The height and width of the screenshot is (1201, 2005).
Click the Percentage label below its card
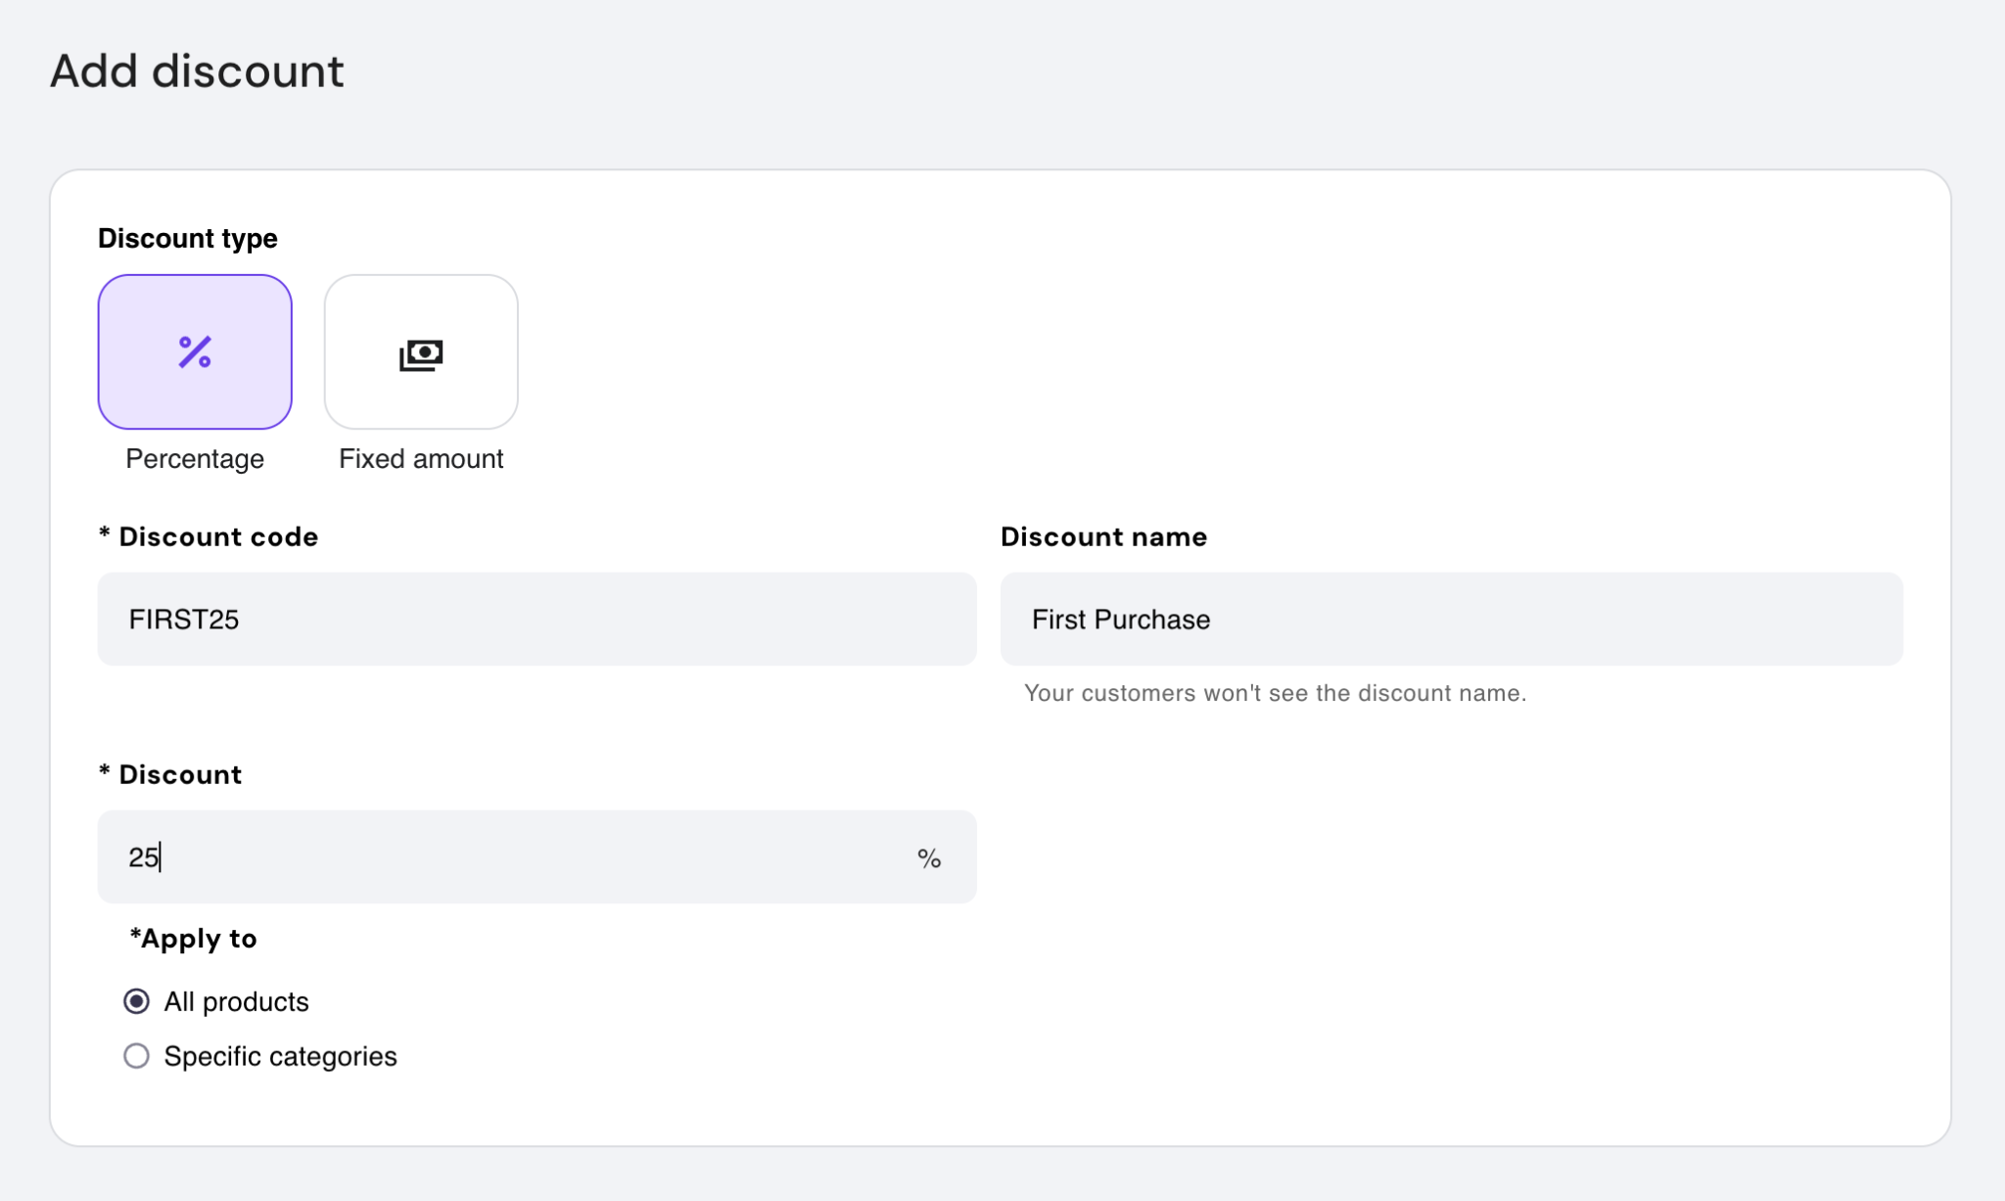[194, 458]
